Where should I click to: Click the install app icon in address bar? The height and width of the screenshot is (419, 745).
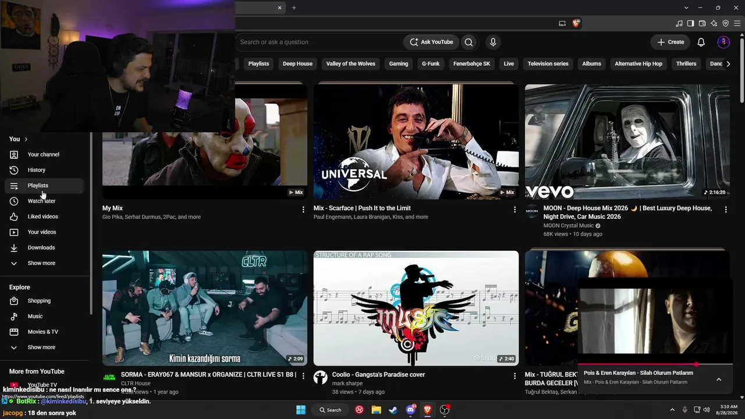tap(562, 23)
